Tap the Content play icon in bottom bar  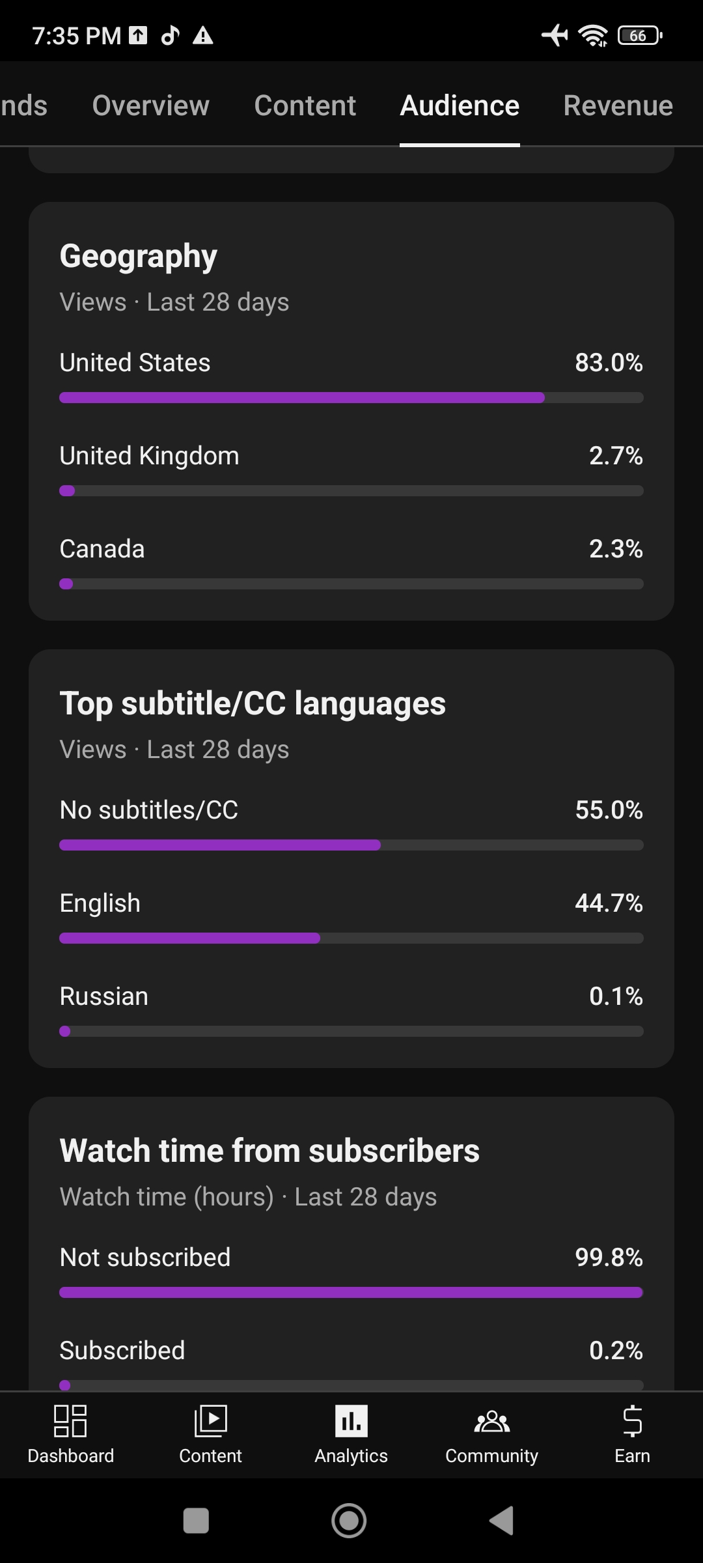click(x=210, y=1421)
